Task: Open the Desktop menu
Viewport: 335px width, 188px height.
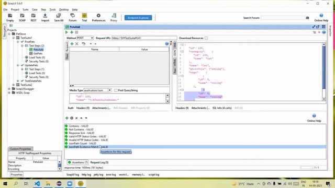Action: (x=64, y=9)
